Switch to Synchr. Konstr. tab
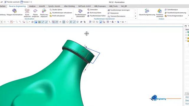This screenshot has height=106, width=189. (x=54, y=6)
